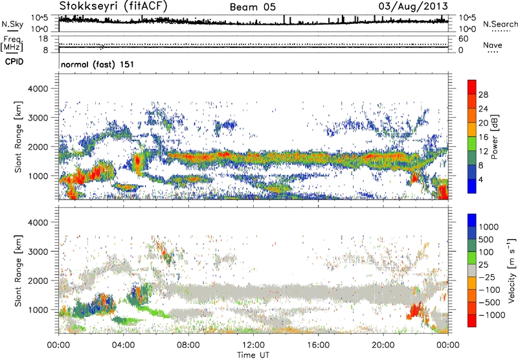Click the dotted line sample under N.Search
The image size is (518, 359).
click(x=501, y=31)
